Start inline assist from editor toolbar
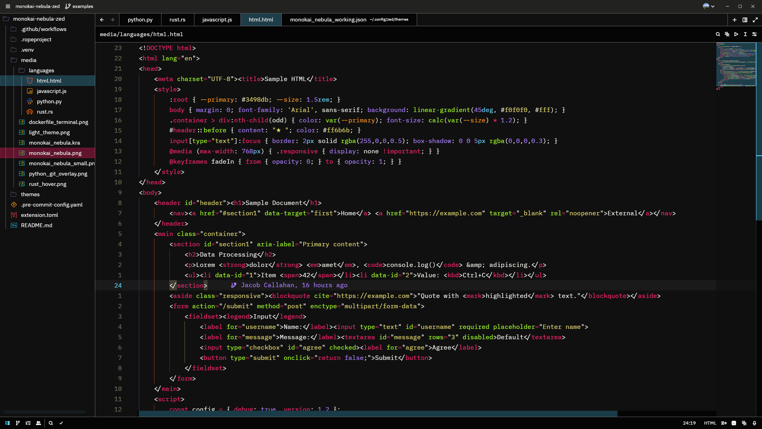 pos(727,35)
